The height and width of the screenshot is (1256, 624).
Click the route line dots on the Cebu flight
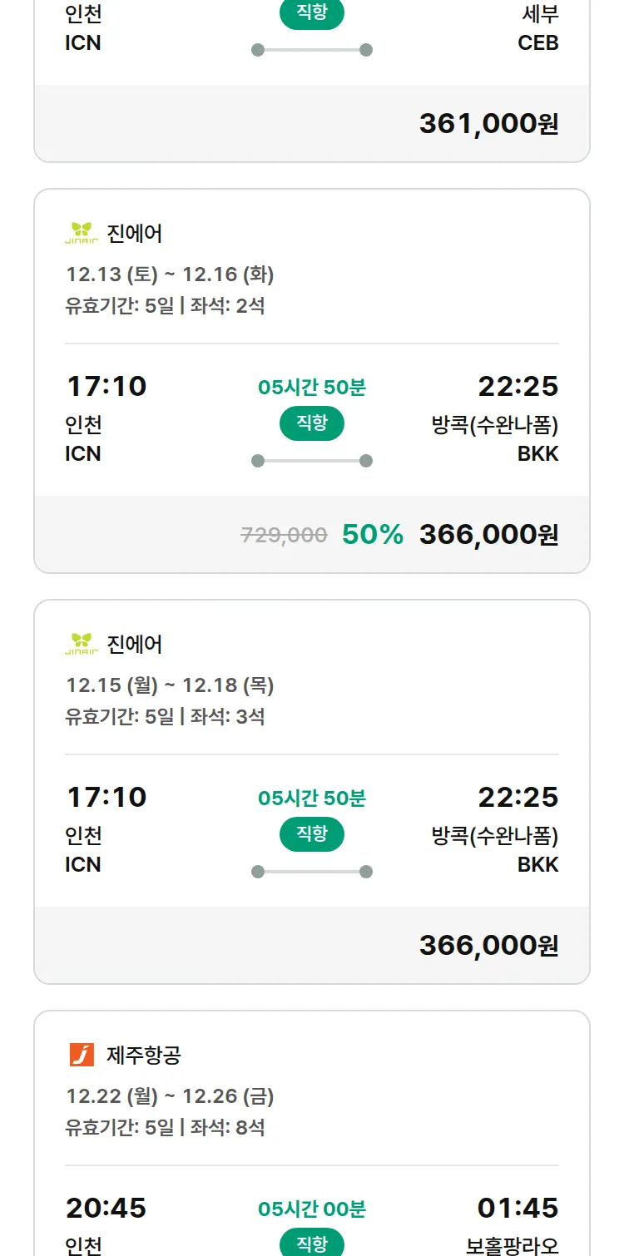pos(312,50)
